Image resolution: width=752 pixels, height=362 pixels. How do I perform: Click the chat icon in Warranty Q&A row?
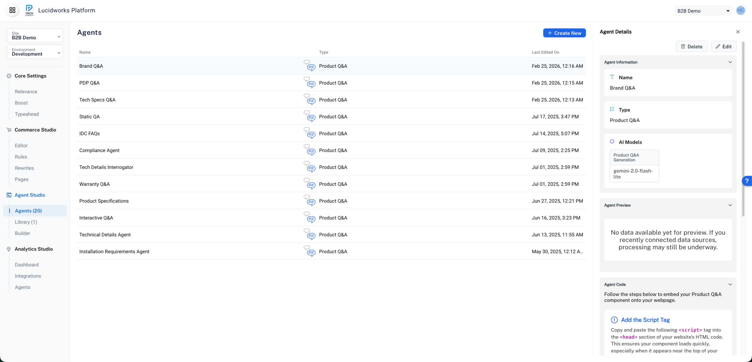[310, 184]
